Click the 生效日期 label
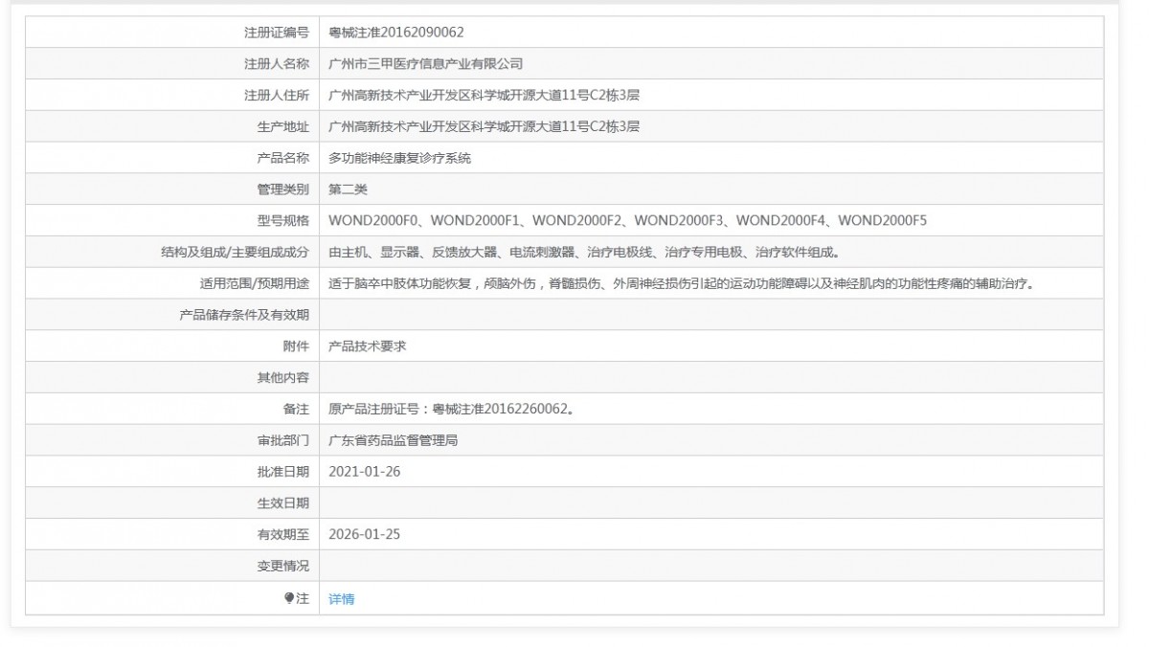1149x647 pixels. [283, 504]
